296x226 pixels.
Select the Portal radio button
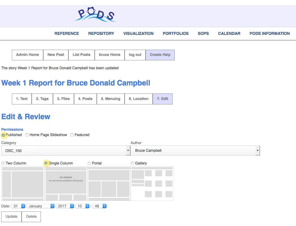pos(89,163)
